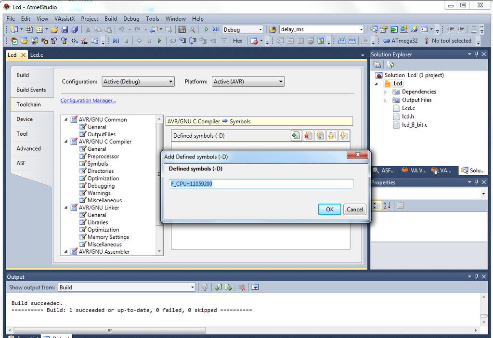The height and width of the screenshot is (338, 493).
Task: Click the Open File folder icon in toolbar
Action: coord(54,29)
